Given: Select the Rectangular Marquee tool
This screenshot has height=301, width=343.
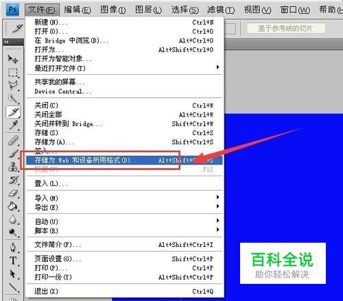Looking at the screenshot, I should (13, 73).
